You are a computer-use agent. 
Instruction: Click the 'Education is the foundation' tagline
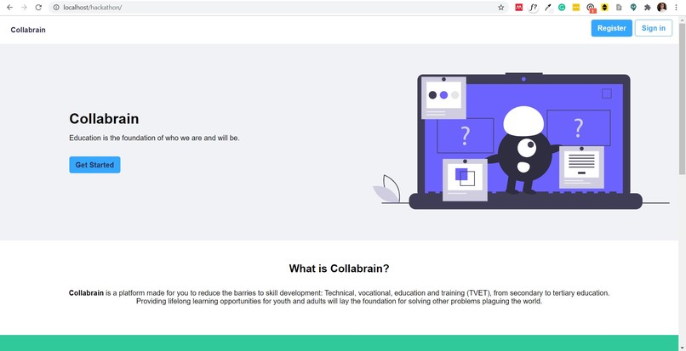click(154, 139)
